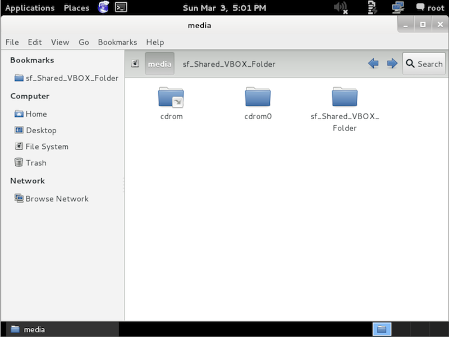This screenshot has width=449, height=337.
Task: Open the cdrom folder
Action: (x=171, y=98)
